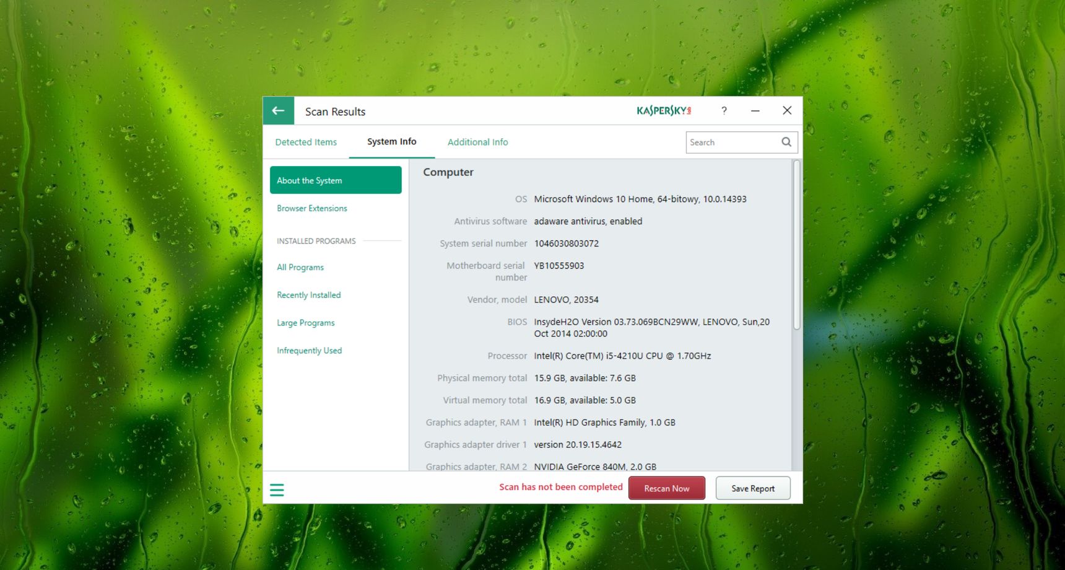Viewport: 1065px width, 570px height.
Task: Click the Scan has not been completed message
Action: pos(561,487)
